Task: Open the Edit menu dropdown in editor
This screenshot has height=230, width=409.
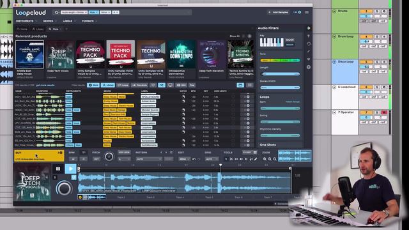Action: tap(185, 159)
